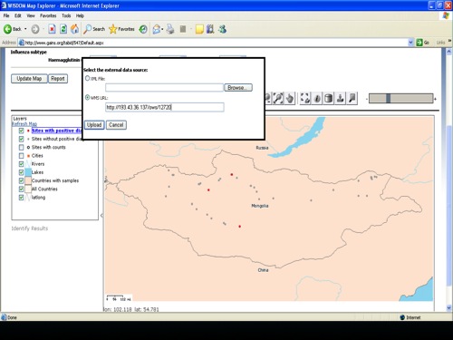Click the Upload button

click(94, 125)
